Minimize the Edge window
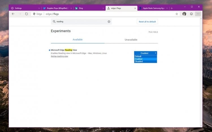Image resolution: width=212 pixels, height=132 pixels. [x=185, y=7]
